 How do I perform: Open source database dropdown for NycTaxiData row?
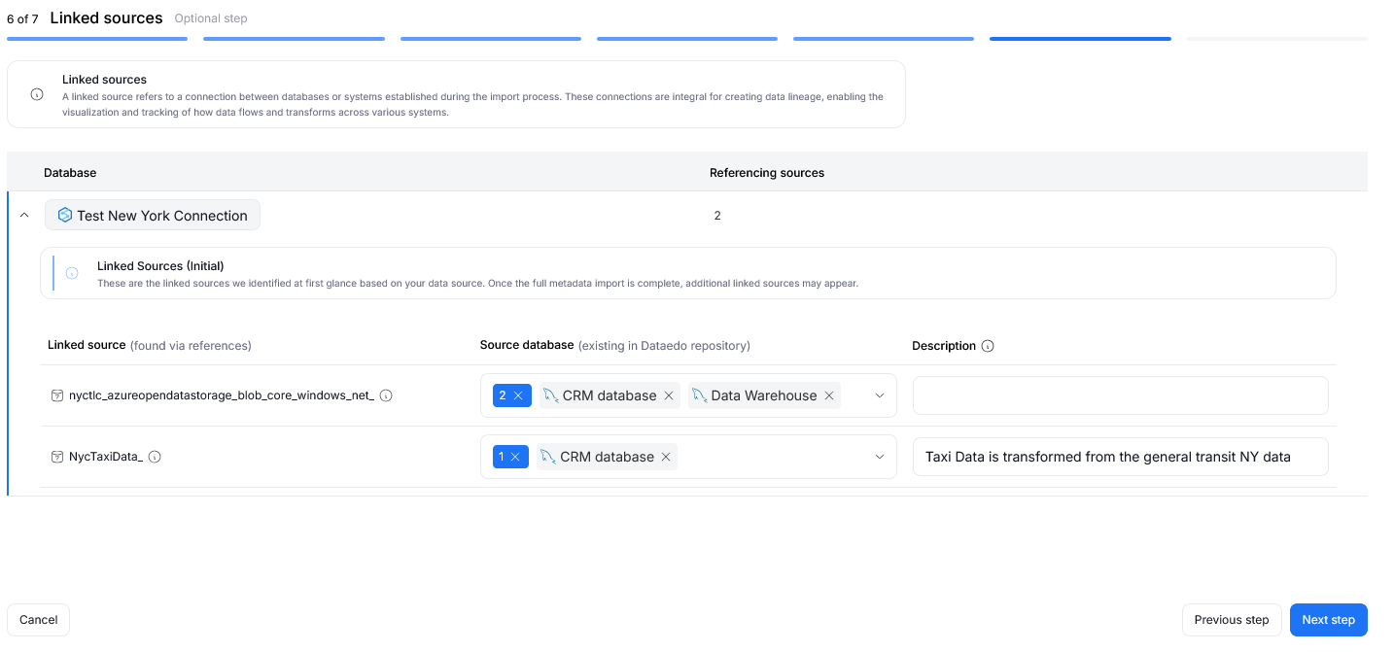[x=879, y=457]
